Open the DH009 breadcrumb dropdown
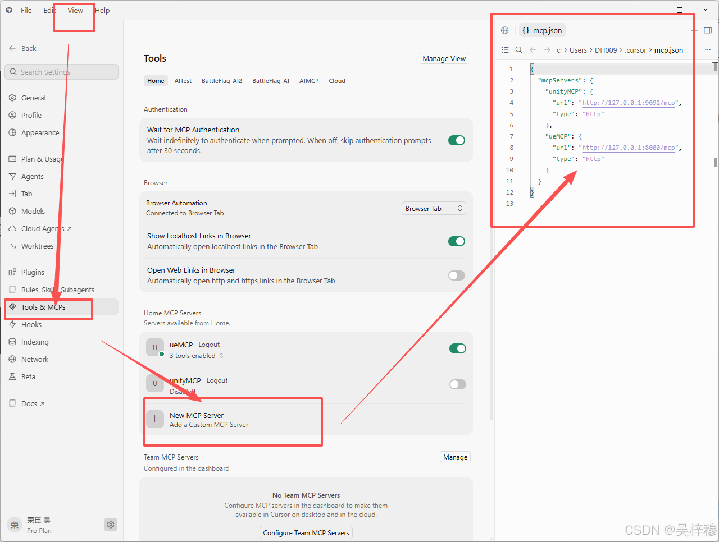Image resolution: width=719 pixels, height=542 pixels. point(606,50)
